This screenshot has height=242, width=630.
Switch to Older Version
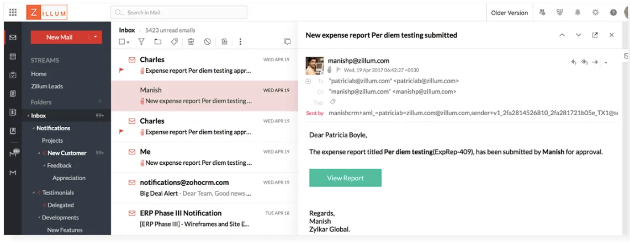point(509,13)
